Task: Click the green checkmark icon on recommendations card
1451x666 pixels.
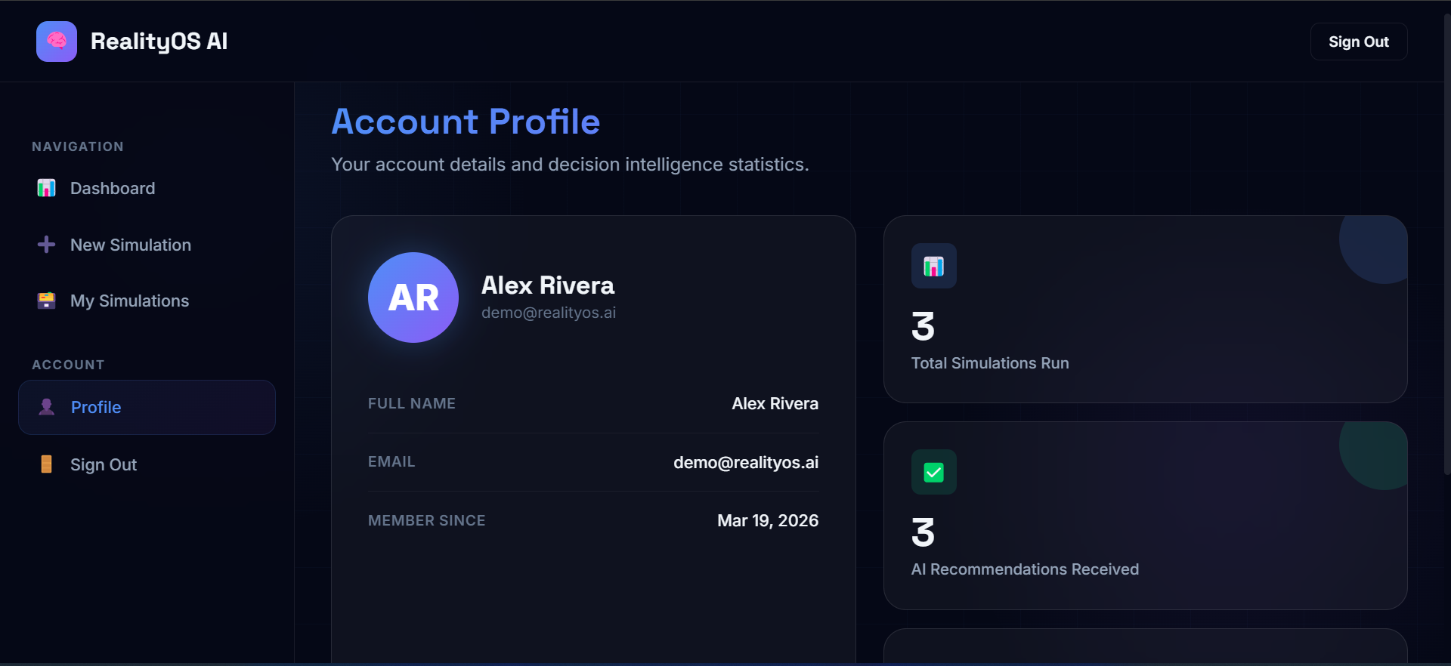Action: 934,472
